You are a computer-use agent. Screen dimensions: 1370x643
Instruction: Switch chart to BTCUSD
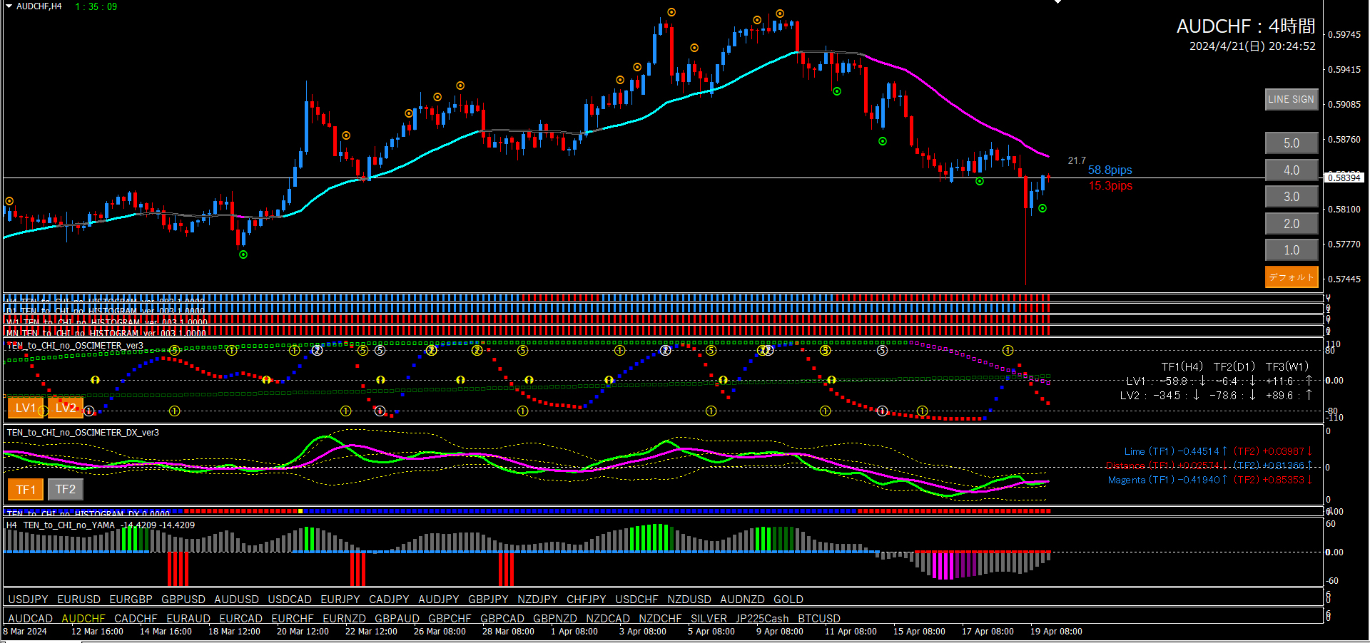tap(819, 619)
